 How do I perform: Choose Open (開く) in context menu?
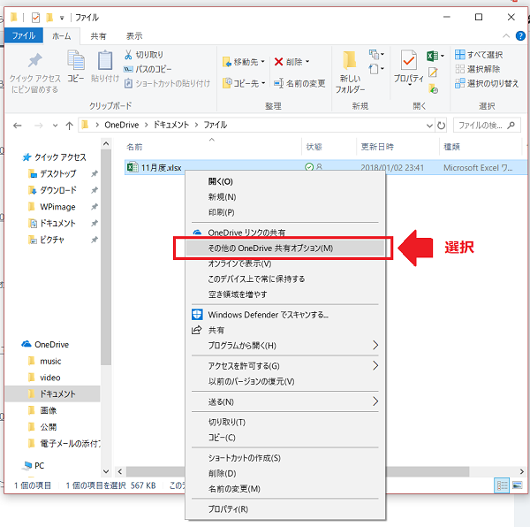click(285, 181)
